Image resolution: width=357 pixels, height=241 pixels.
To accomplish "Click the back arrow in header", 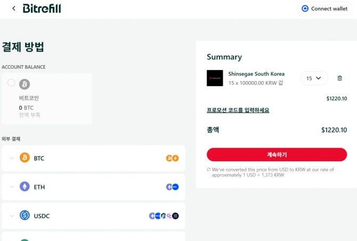I will pyautogui.click(x=13, y=8).
